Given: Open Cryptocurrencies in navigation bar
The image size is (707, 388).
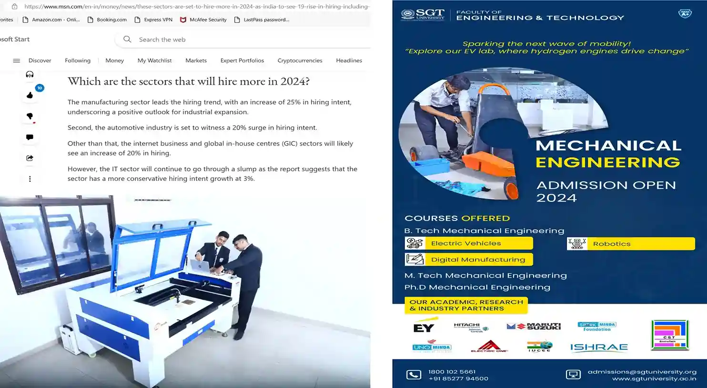Looking at the screenshot, I should [300, 60].
